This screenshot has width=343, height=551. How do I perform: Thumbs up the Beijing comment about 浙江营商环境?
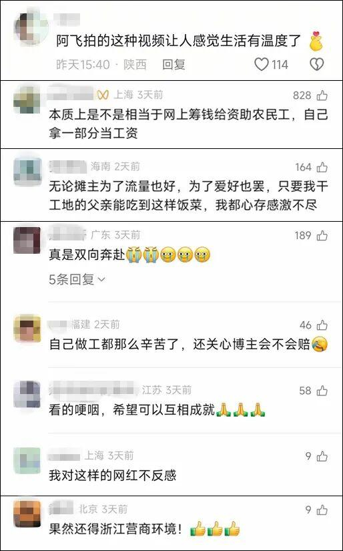coord(322,510)
